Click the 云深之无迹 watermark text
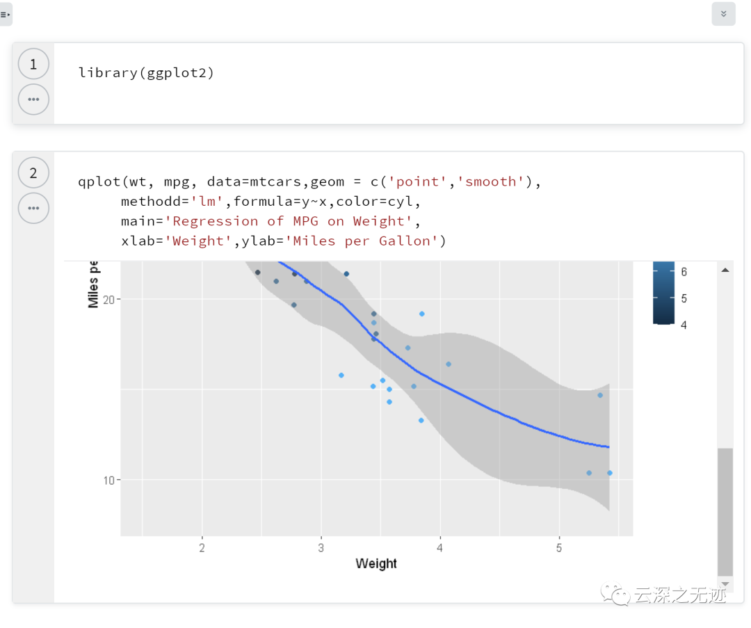751x628 pixels. pos(679,595)
